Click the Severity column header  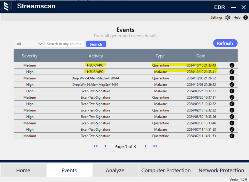pos(30,56)
